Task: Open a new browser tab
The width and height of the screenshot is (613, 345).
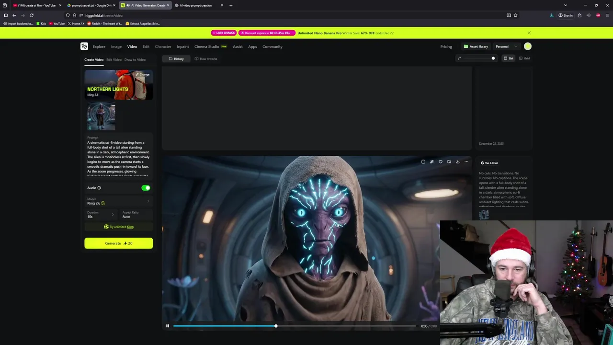Action: click(231, 5)
